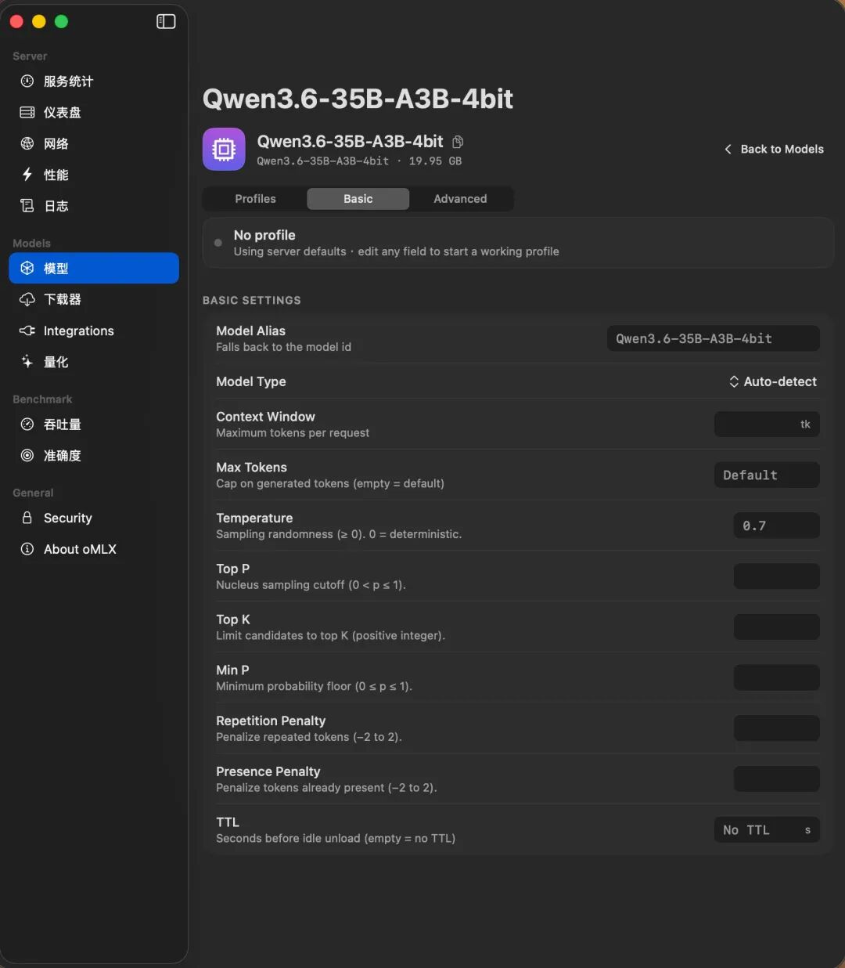The width and height of the screenshot is (845, 968).
Task: Open the About oMLX page
Action: click(x=94, y=550)
